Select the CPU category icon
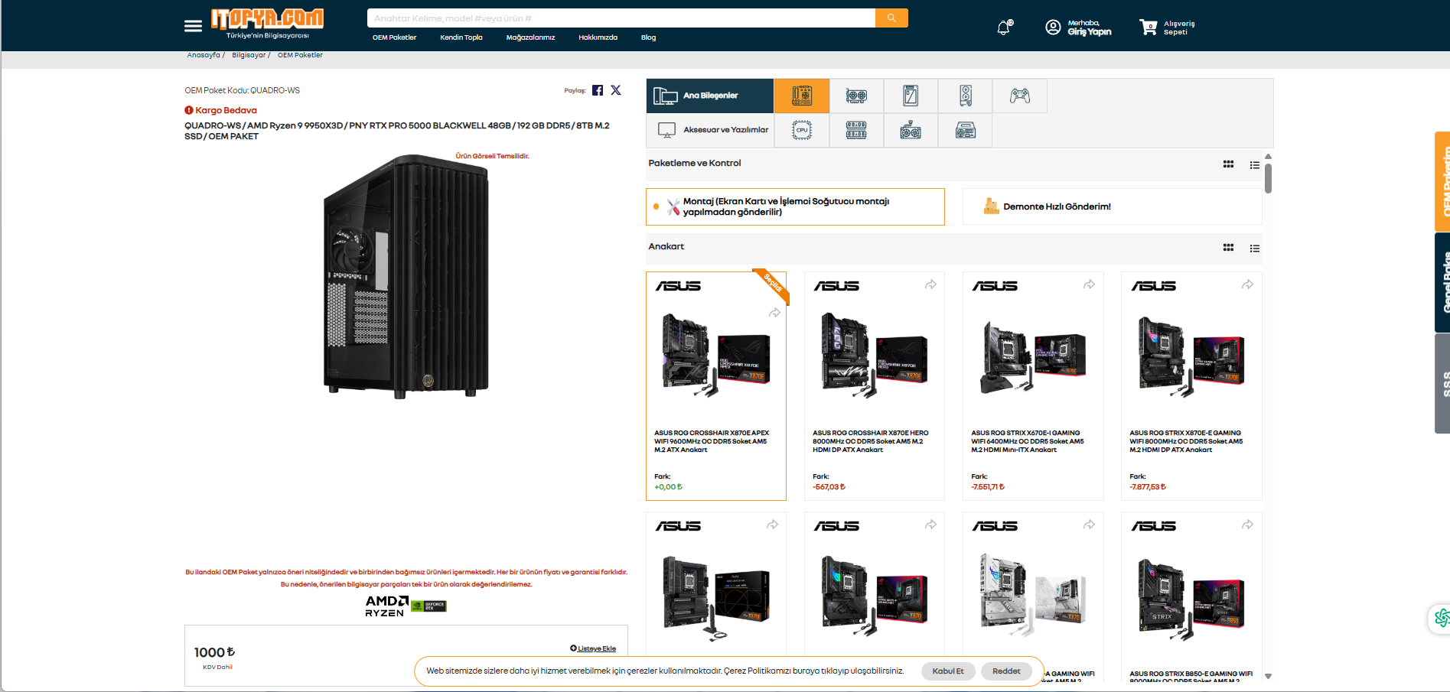Image resolution: width=1450 pixels, height=692 pixels. pos(802,130)
